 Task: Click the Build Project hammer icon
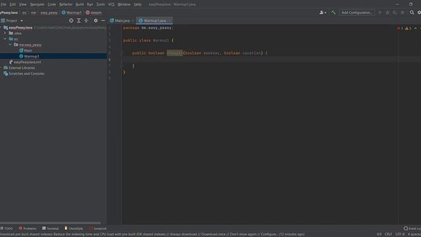(334, 13)
